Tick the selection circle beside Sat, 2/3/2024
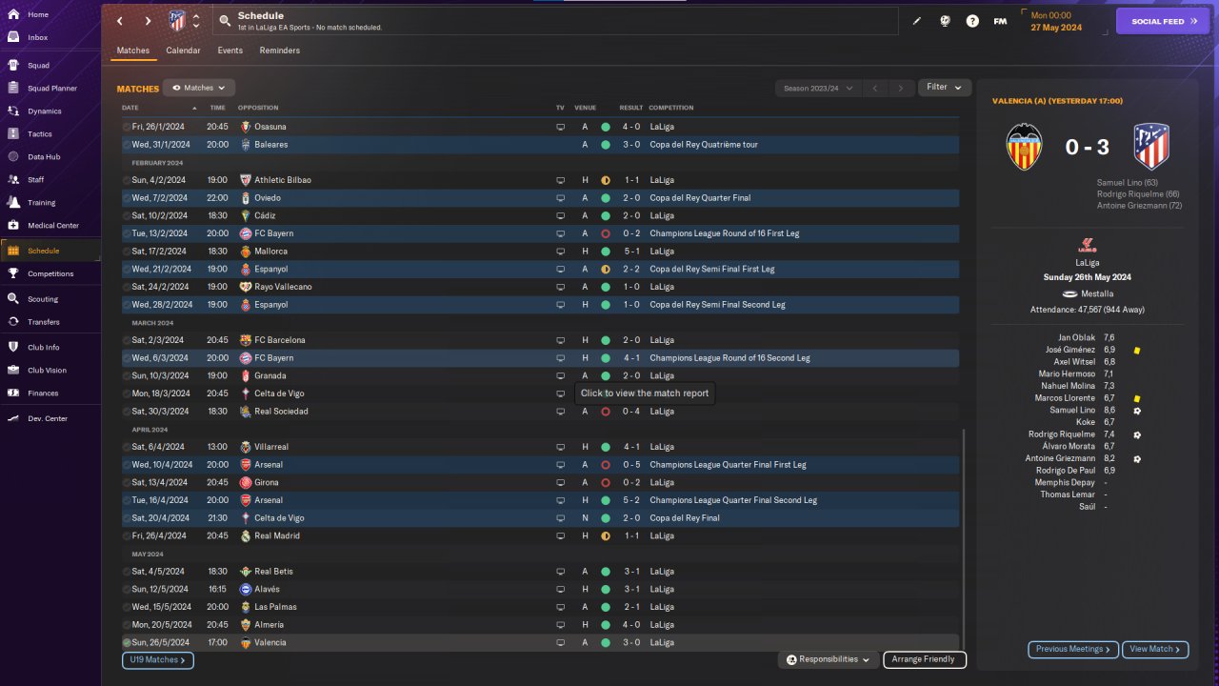This screenshot has width=1219, height=686. click(x=127, y=340)
